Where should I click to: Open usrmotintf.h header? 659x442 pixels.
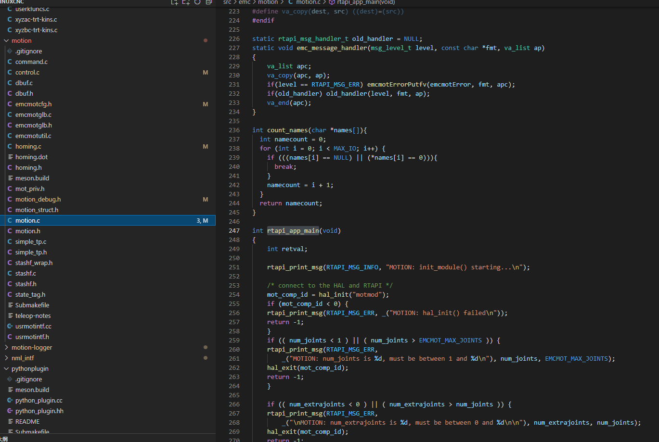pos(108,337)
